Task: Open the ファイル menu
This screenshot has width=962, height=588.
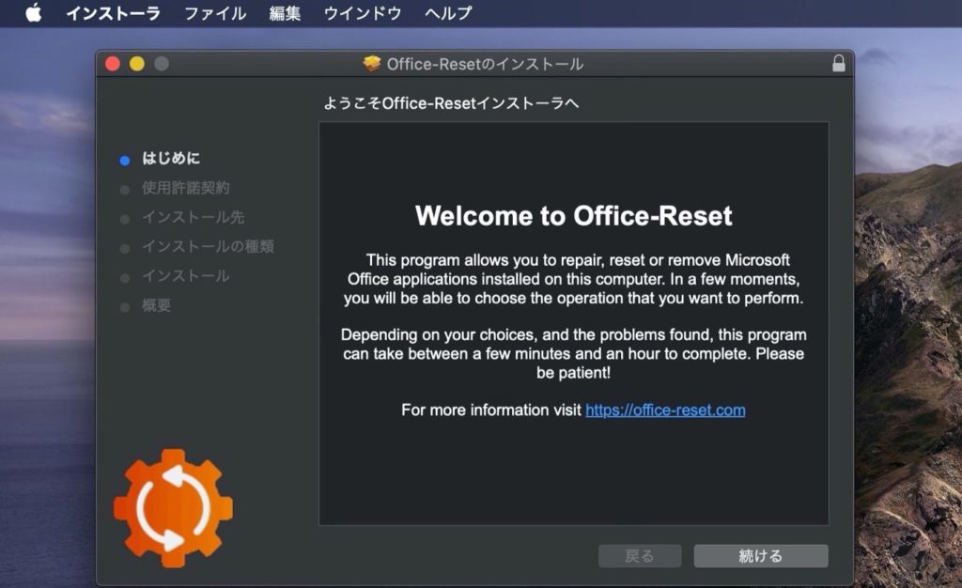Action: pos(214,13)
